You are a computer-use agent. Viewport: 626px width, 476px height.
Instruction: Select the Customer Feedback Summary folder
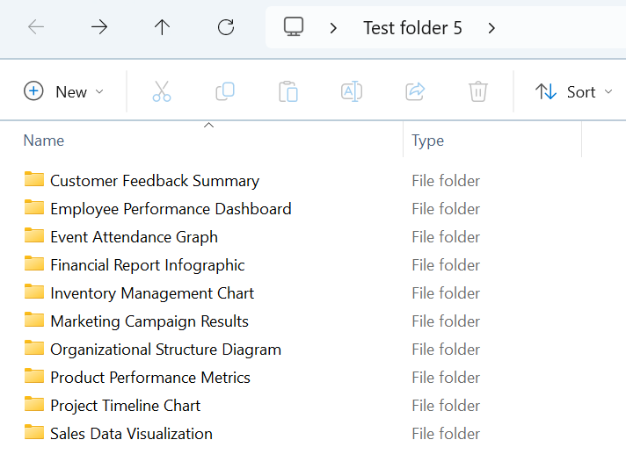[x=154, y=181]
